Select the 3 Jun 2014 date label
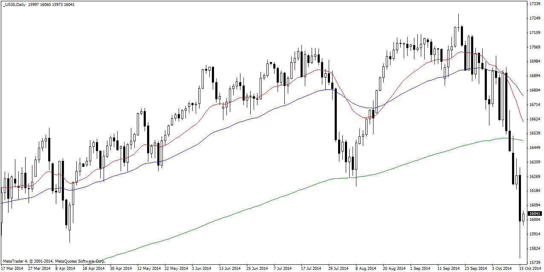The width and height of the screenshot is (544, 272). point(201,269)
